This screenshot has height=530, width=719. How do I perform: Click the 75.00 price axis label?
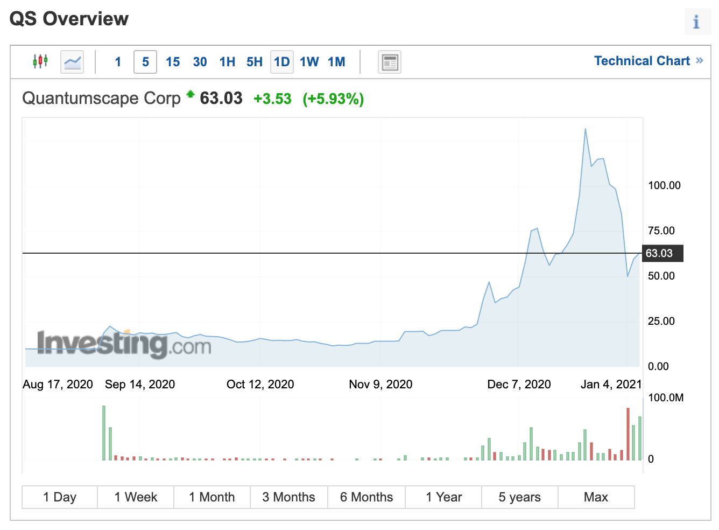661,231
